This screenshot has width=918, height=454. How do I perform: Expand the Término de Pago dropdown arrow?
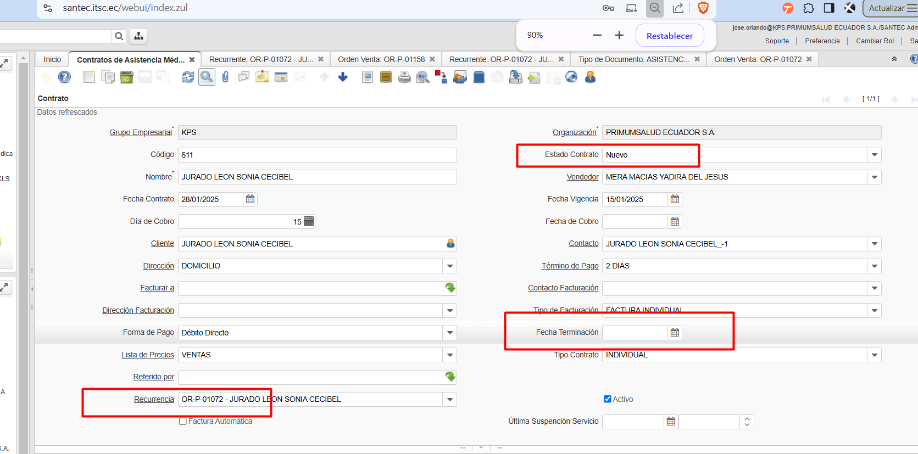coord(874,266)
